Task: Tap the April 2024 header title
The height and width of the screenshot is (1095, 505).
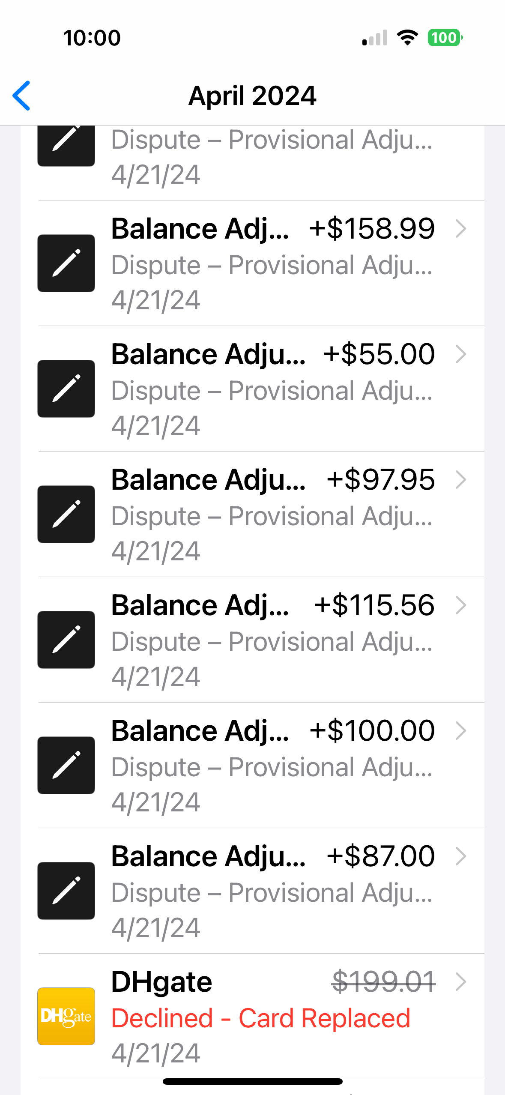Action: point(252,96)
